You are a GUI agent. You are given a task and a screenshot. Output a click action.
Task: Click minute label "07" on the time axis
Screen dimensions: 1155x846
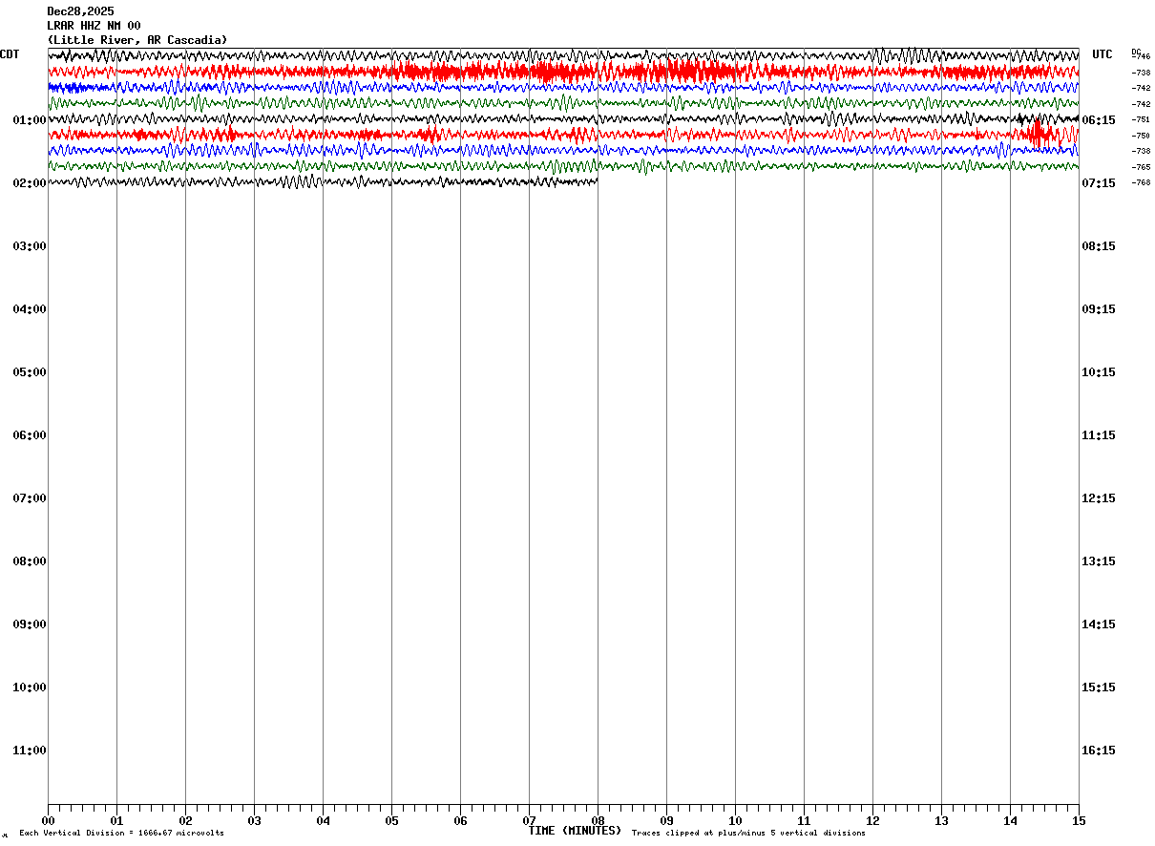(529, 820)
